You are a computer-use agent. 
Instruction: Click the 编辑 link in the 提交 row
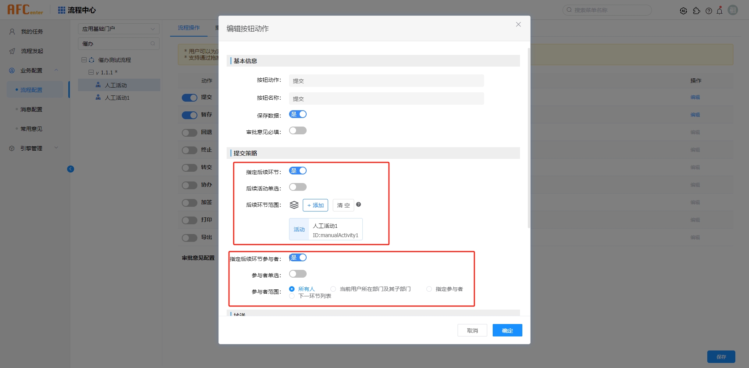695,97
